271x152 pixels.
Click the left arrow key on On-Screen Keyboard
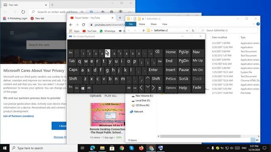[141, 88]
